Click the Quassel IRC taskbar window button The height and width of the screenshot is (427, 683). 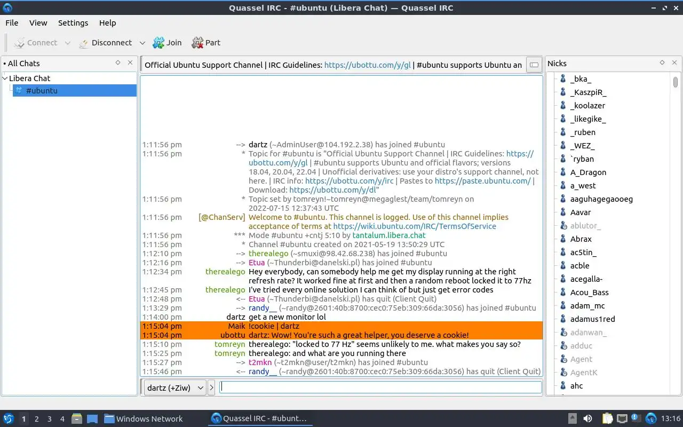tap(259, 418)
